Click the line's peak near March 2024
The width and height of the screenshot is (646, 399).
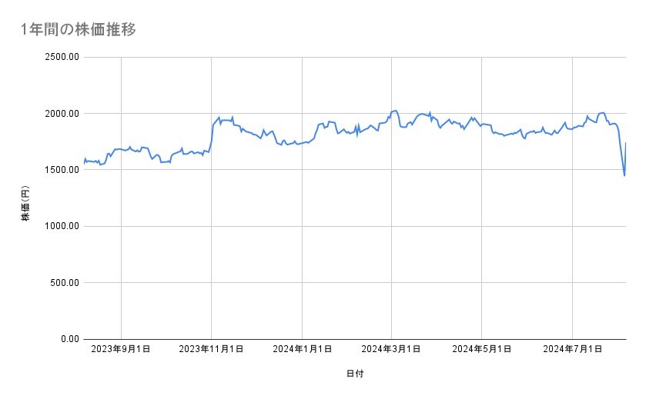coord(395,111)
